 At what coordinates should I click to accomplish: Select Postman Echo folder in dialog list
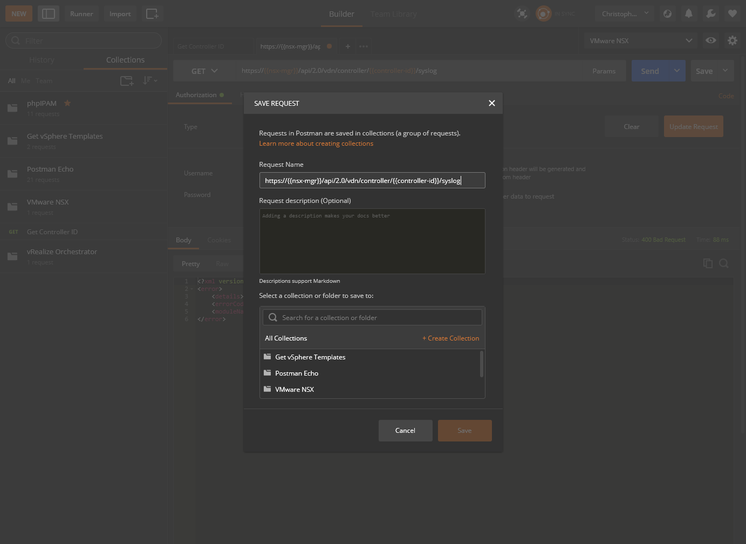tap(297, 373)
